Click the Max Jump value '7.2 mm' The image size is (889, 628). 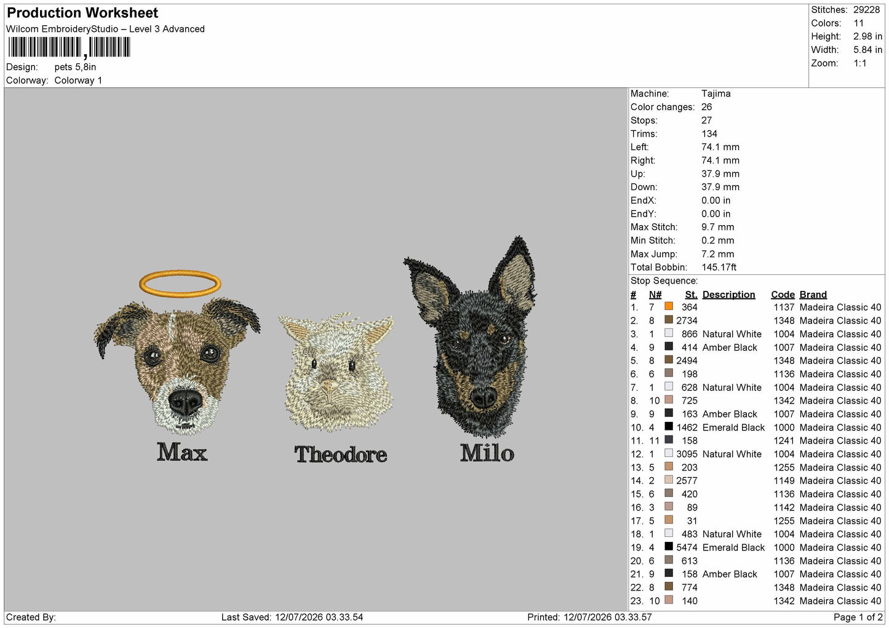[718, 254]
